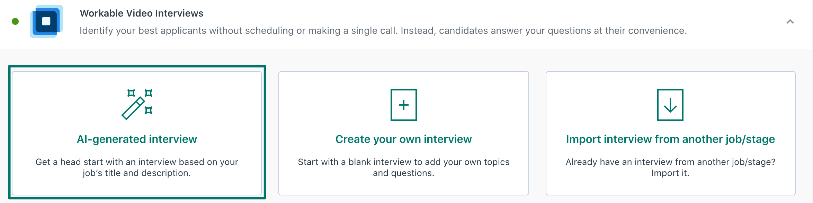Click the plus square icon
Viewport: 813px width, 203px height.
(404, 105)
